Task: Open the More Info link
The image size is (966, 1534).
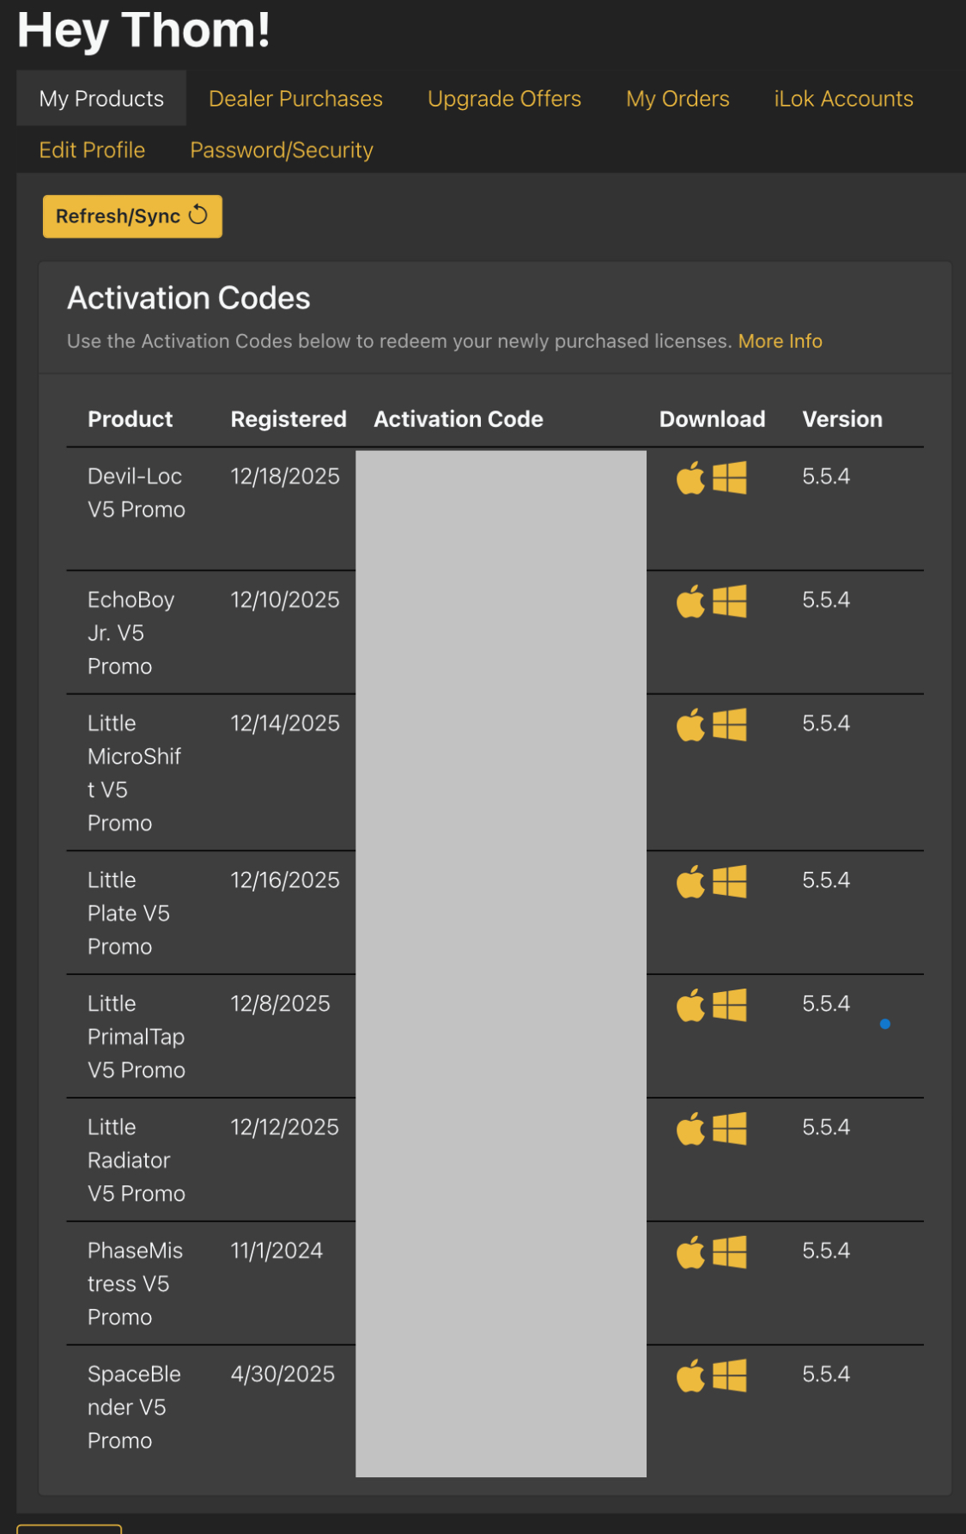Action: point(780,342)
